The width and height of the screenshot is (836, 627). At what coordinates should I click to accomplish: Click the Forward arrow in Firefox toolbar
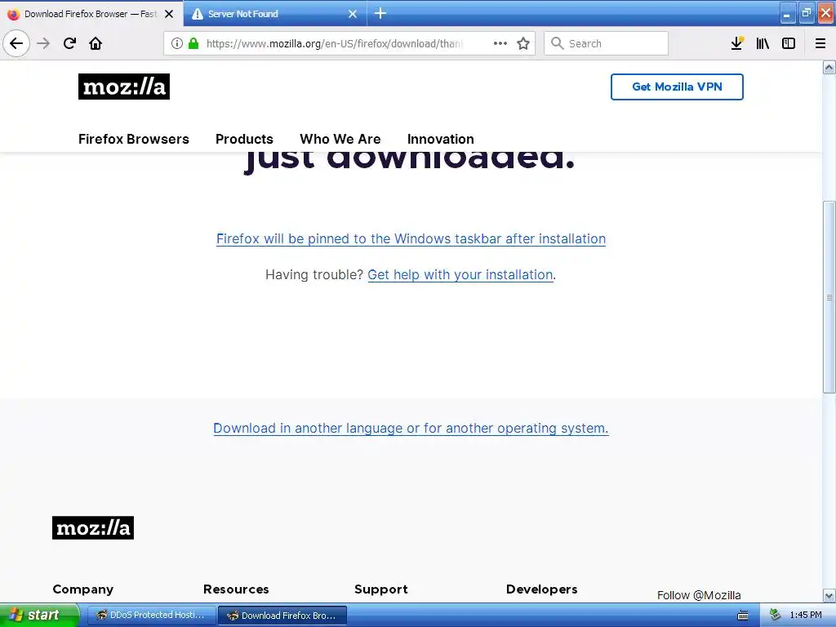43,43
